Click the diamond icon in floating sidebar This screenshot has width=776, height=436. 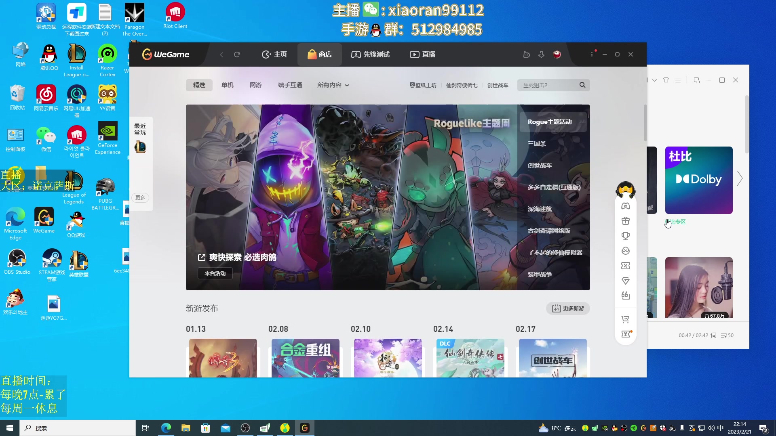click(x=626, y=281)
